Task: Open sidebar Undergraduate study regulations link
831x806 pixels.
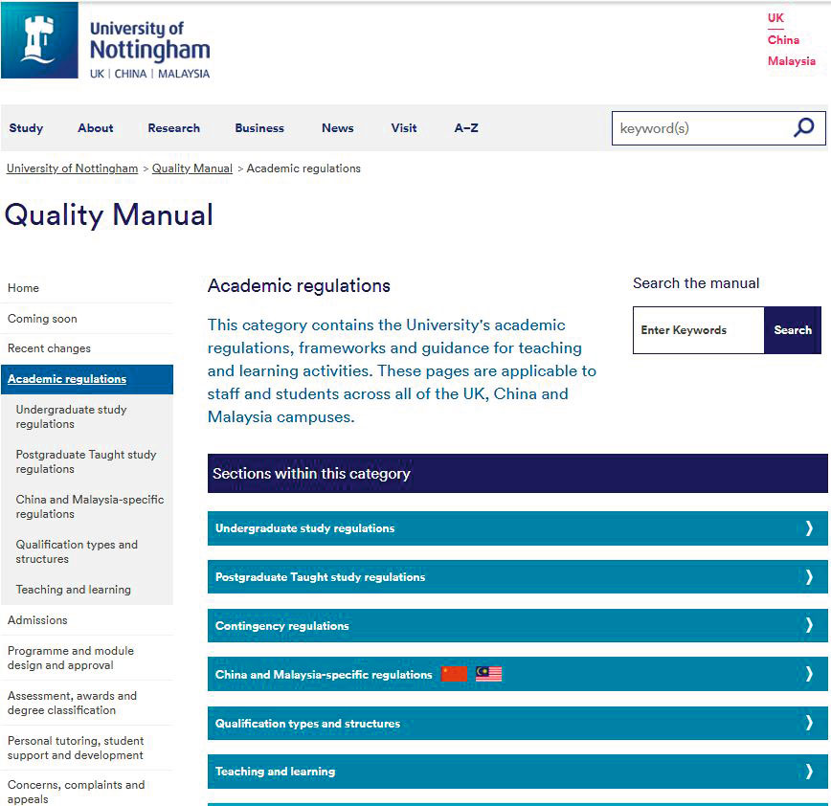Action: tap(71, 416)
